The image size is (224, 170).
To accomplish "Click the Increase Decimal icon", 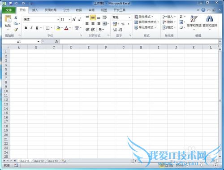I will [x=115, y=30].
